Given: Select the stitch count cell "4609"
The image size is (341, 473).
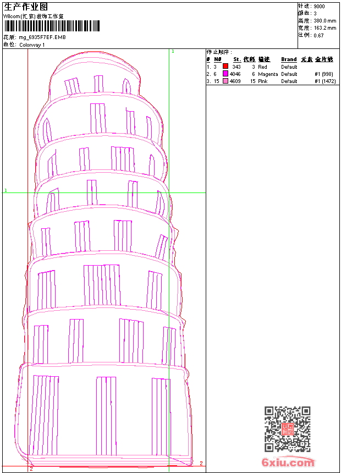Looking at the screenshot, I should click(x=235, y=81).
